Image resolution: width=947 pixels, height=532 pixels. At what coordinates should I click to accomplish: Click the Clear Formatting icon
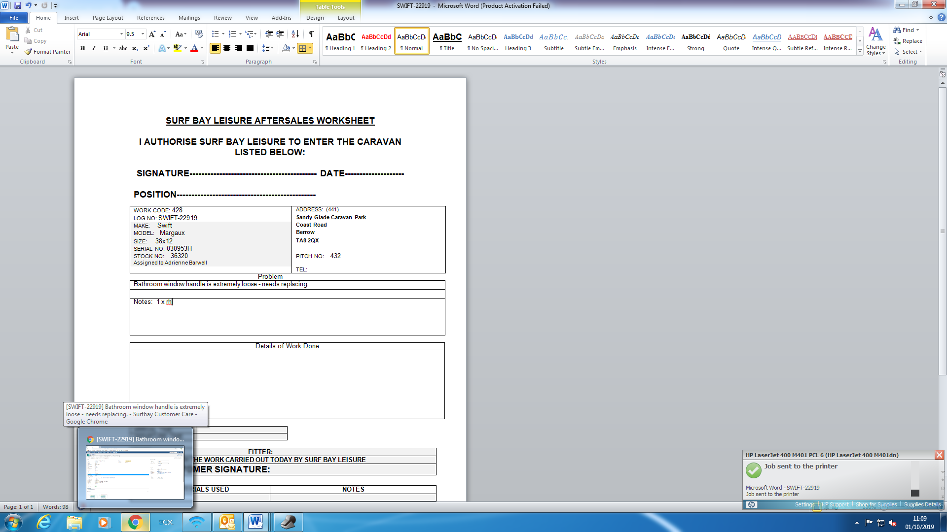(x=199, y=34)
